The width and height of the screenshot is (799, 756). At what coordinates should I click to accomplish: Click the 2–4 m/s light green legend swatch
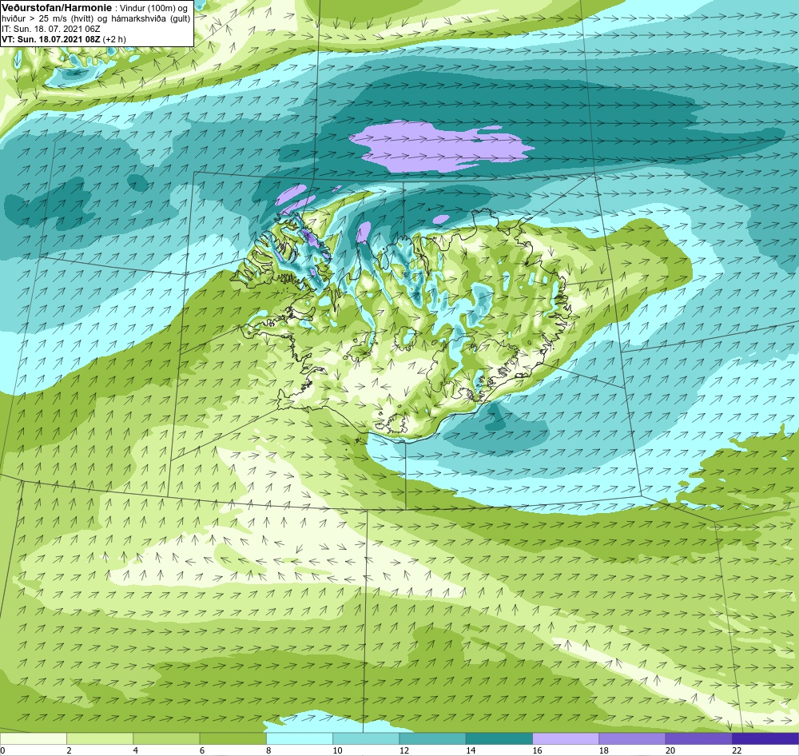pyautogui.click(x=100, y=738)
